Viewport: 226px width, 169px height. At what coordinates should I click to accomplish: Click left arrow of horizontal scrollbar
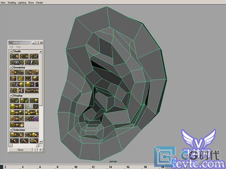pos(10,145)
